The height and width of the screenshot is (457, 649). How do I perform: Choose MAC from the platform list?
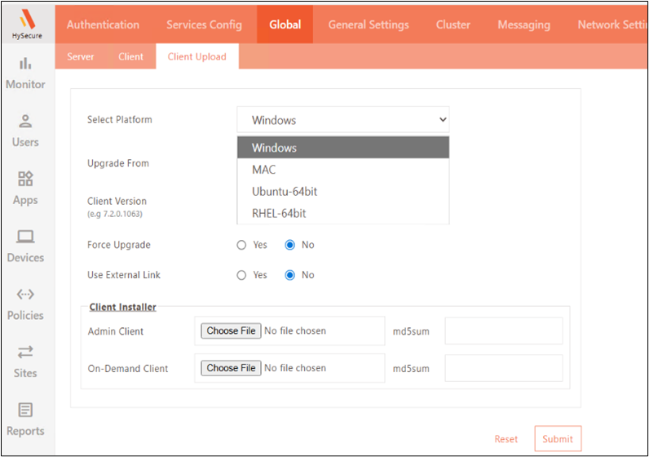point(264,170)
